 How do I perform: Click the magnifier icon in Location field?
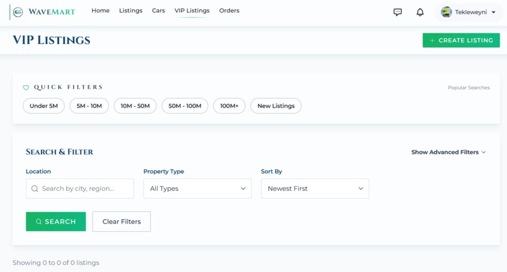[x=35, y=188]
